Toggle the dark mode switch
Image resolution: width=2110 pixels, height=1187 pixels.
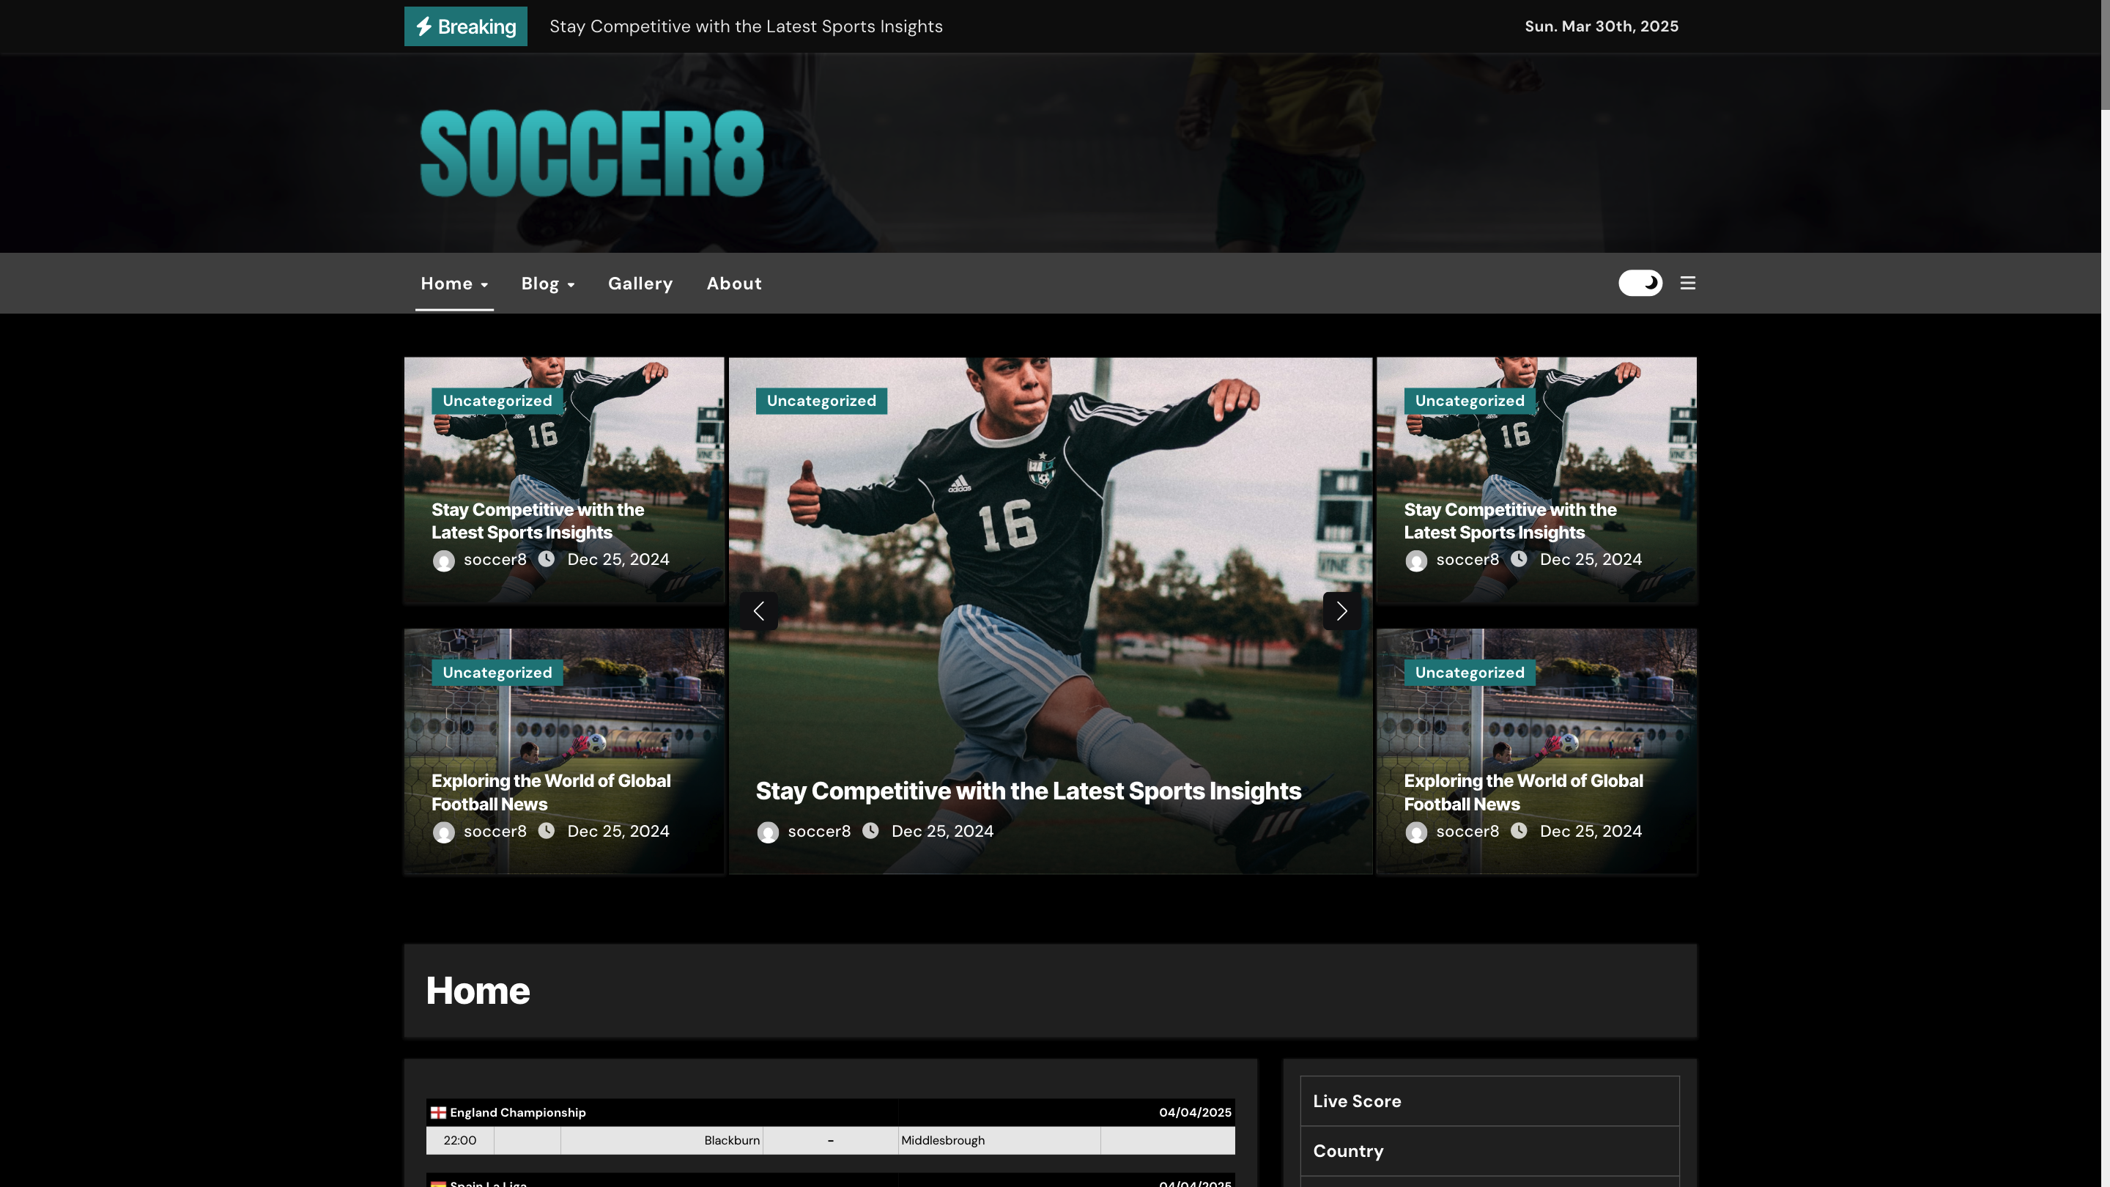tap(1640, 283)
